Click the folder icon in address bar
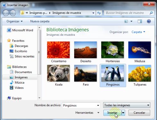This screenshot has width=157, height=120. (x=22, y=13)
